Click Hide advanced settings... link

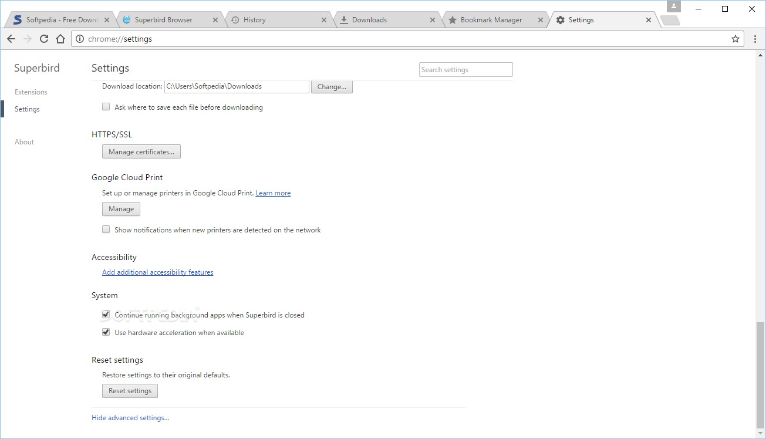point(130,418)
